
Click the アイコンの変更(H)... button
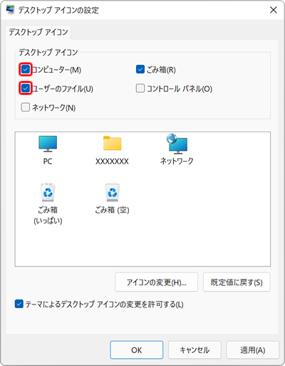[156, 282]
